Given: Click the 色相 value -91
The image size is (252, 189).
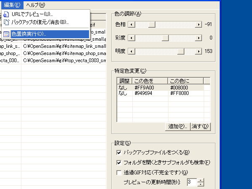Looking at the screenshot, I should [x=208, y=24].
